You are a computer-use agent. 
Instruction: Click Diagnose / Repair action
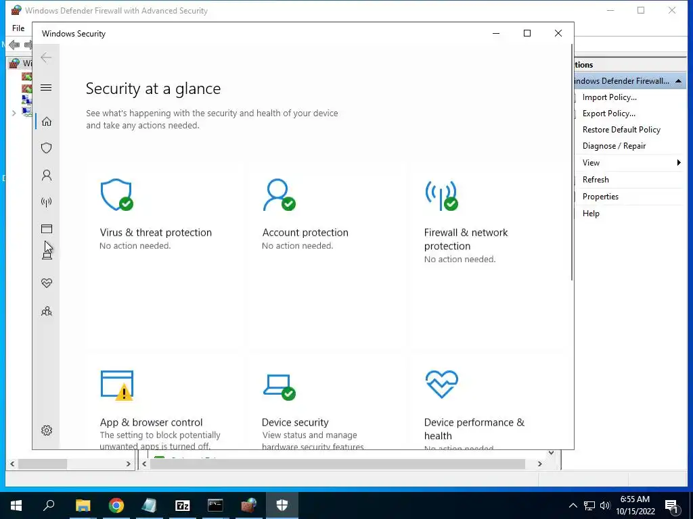(x=614, y=146)
